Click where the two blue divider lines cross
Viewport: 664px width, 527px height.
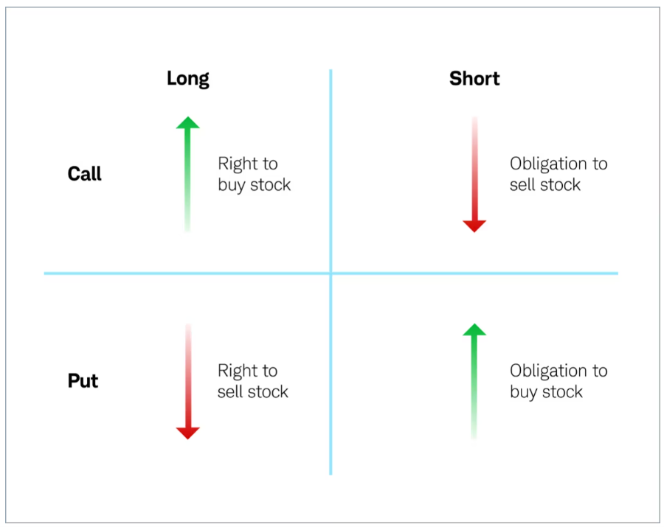(x=331, y=273)
